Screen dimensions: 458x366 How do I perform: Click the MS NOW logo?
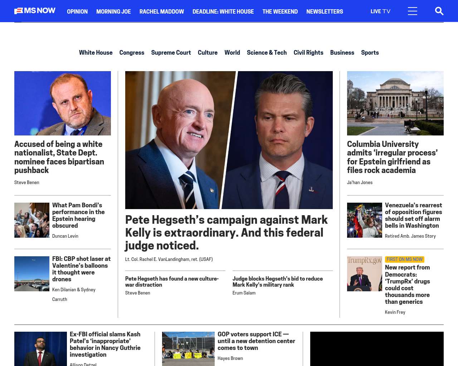pyautogui.click(x=35, y=11)
